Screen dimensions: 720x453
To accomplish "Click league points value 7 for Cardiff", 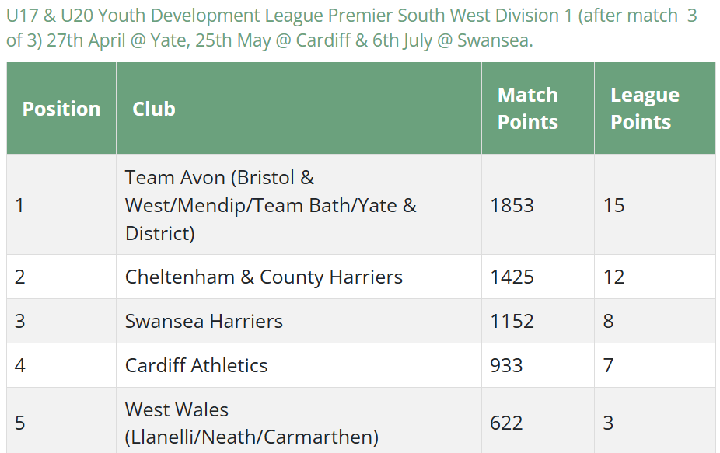I will tap(608, 365).
